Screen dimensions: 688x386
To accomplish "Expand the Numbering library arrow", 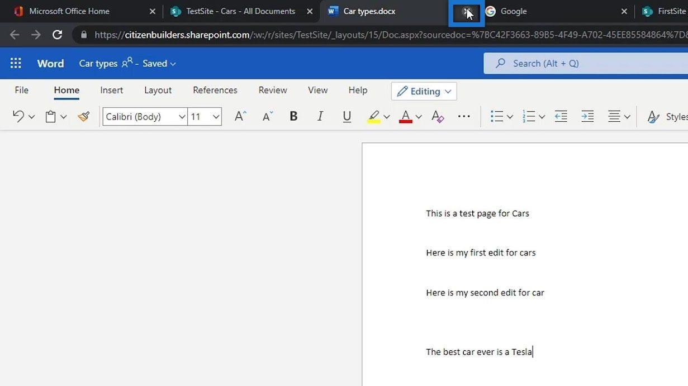I will point(542,117).
